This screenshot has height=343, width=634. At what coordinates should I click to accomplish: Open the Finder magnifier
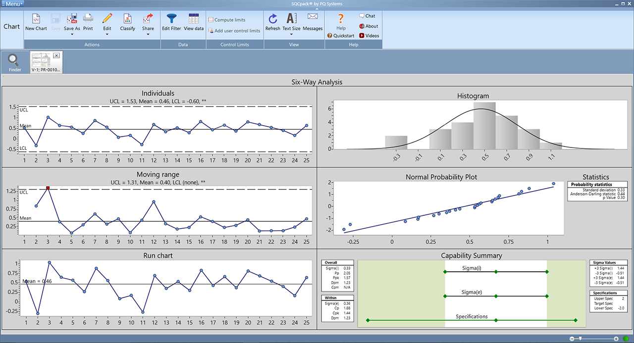point(14,61)
